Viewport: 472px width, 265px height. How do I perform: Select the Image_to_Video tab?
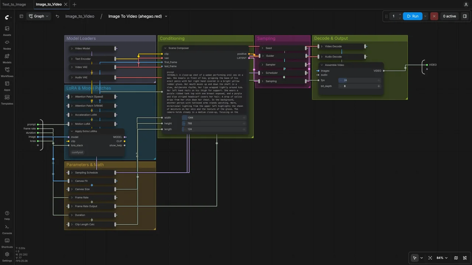pos(49,4)
